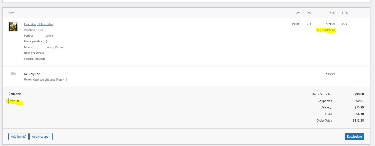Click the Apply coupon button

tap(41, 137)
